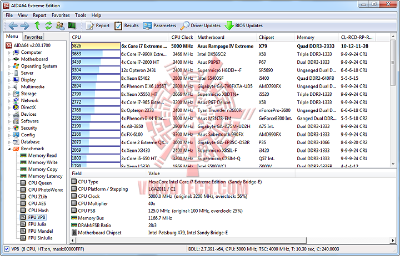This screenshot has height=256, width=400.
Task: Open the Favorites menu
Action: [61, 16]
